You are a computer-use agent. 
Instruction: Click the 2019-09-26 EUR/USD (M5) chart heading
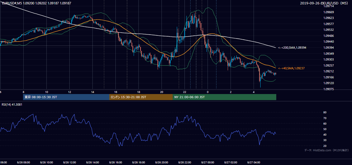[324, 3]
